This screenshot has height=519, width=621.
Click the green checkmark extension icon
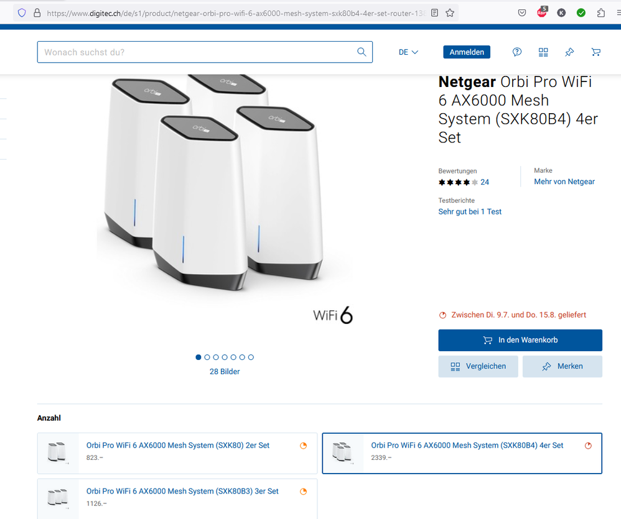click(581, 13)
